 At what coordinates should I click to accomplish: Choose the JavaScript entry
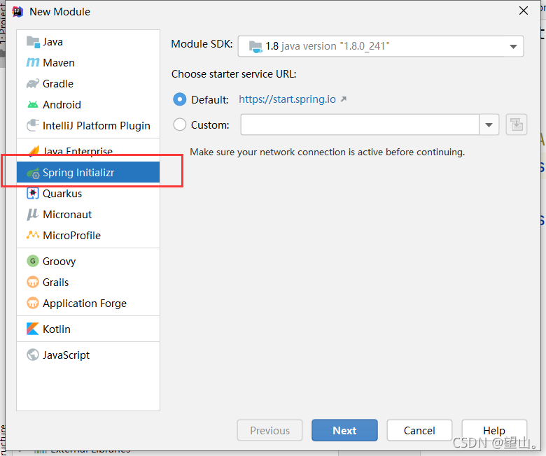click(88, 355)
